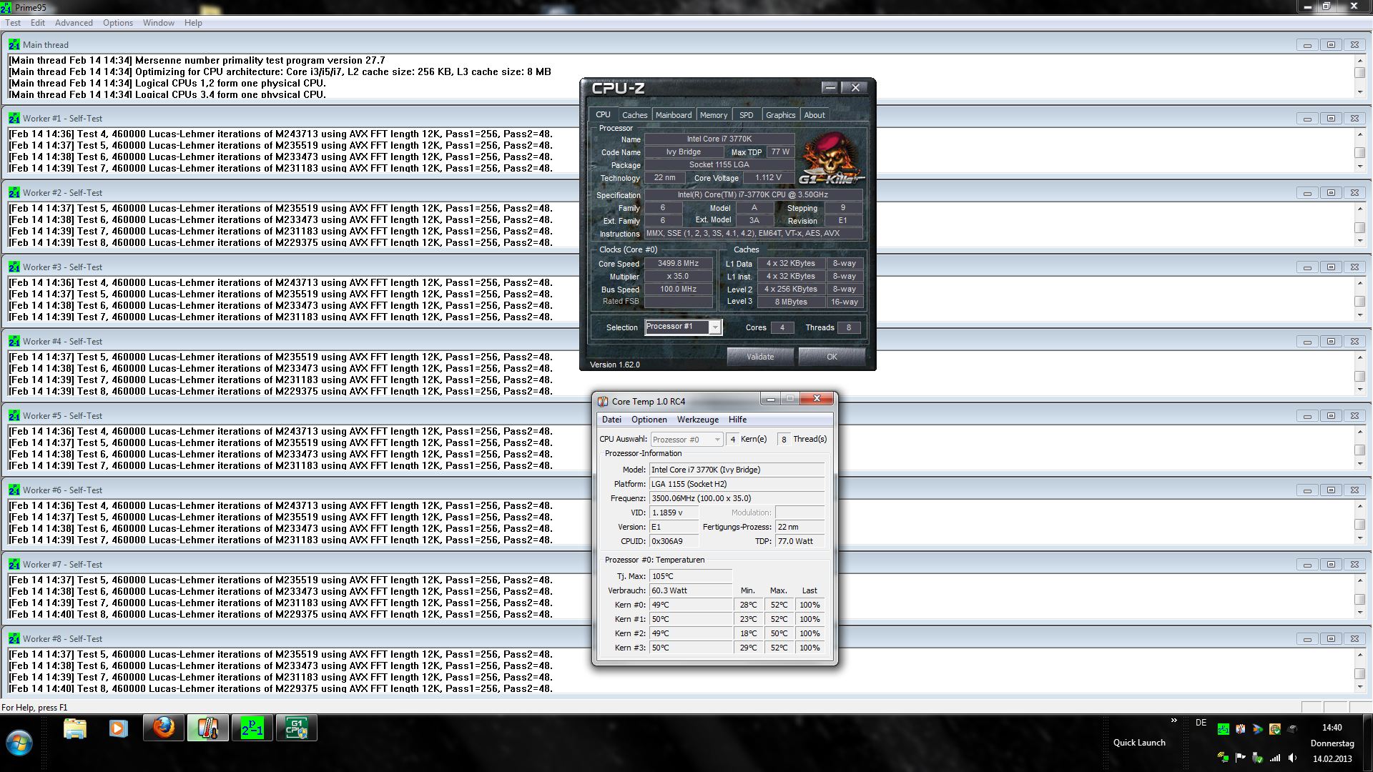This screenshot has height=772, width=1373.
Task: Click Firefox icon in the taskbar
Action: click(164, 728)
